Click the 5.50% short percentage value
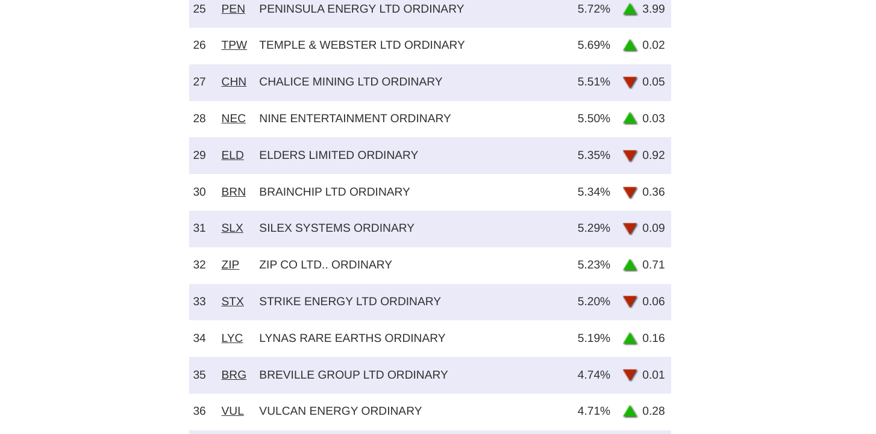This screenshot has height=434, width=876. tap(594, 119)
